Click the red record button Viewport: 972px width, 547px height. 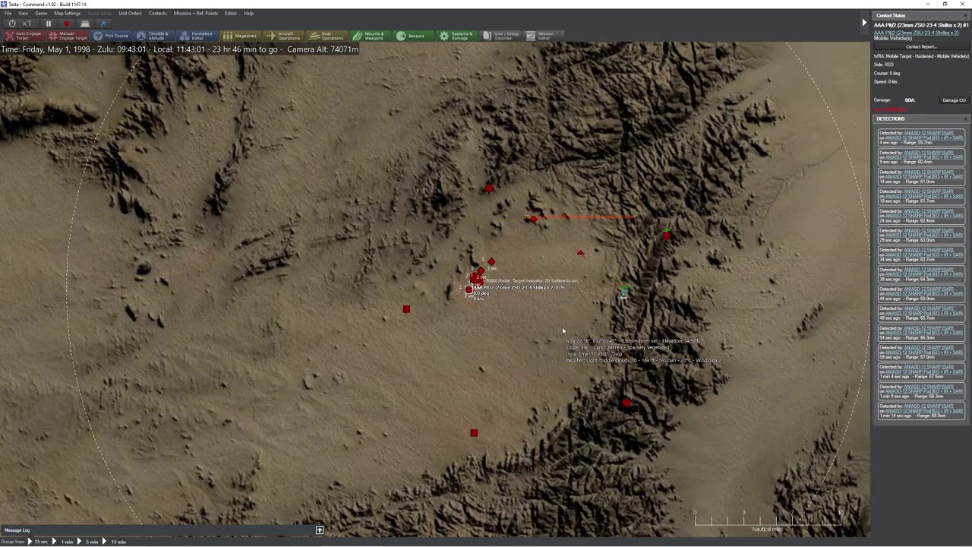point(67,24)
